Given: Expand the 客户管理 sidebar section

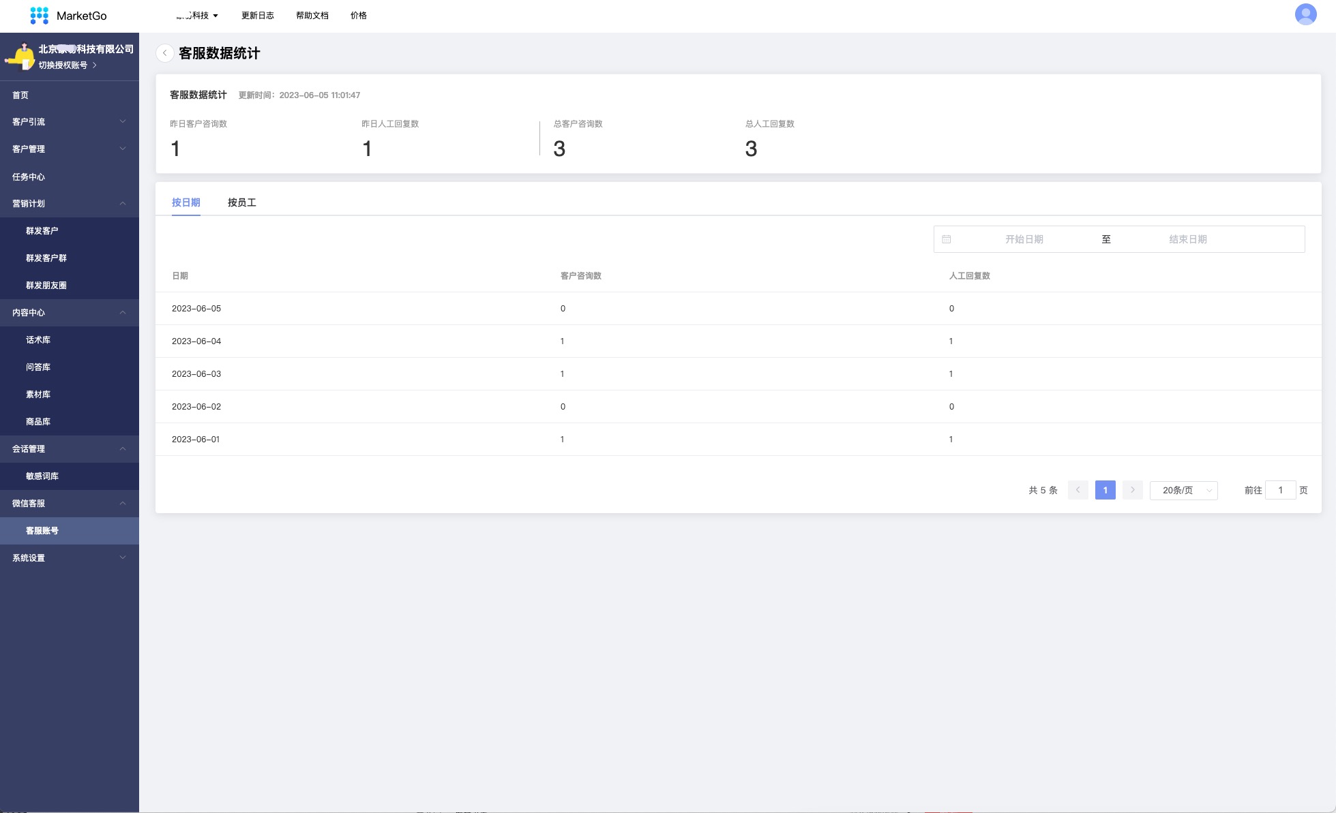Looking at the screenshot, I should click(69, 149).
